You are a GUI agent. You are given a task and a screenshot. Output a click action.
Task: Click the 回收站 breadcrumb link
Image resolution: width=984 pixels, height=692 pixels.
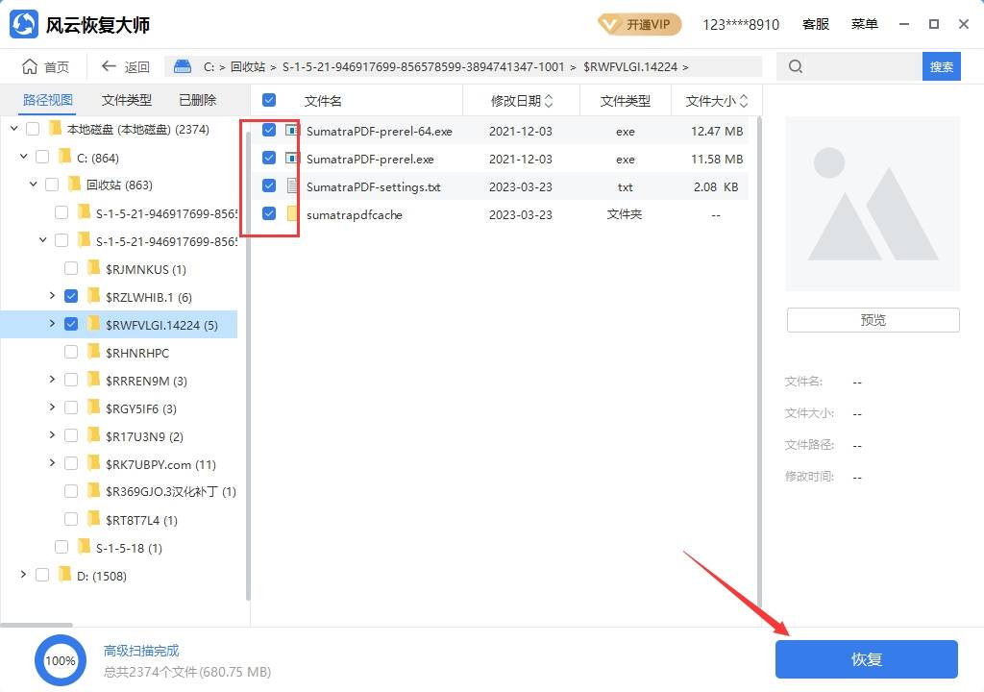coord(247,66)
